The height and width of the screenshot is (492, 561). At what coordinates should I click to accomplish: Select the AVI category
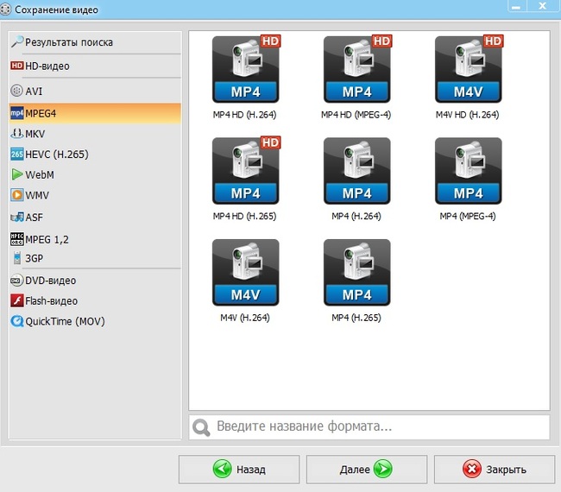[95, 91]
